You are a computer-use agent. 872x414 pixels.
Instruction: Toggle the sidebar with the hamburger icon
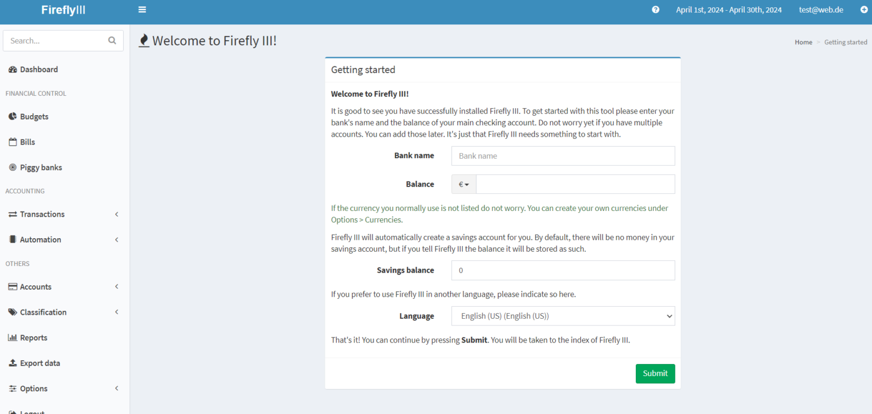point(142,9)
